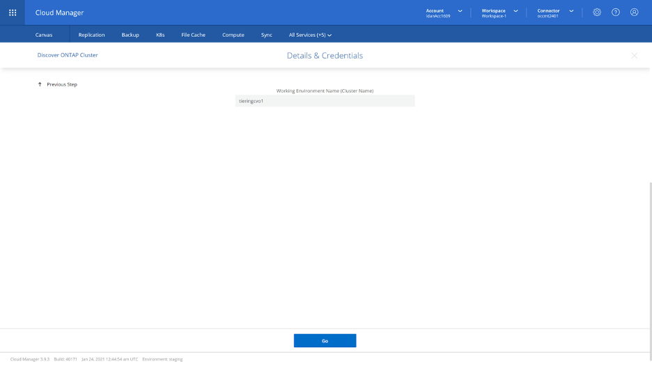Open the Backup tab
652x366 pixels.
click(130, 35)
